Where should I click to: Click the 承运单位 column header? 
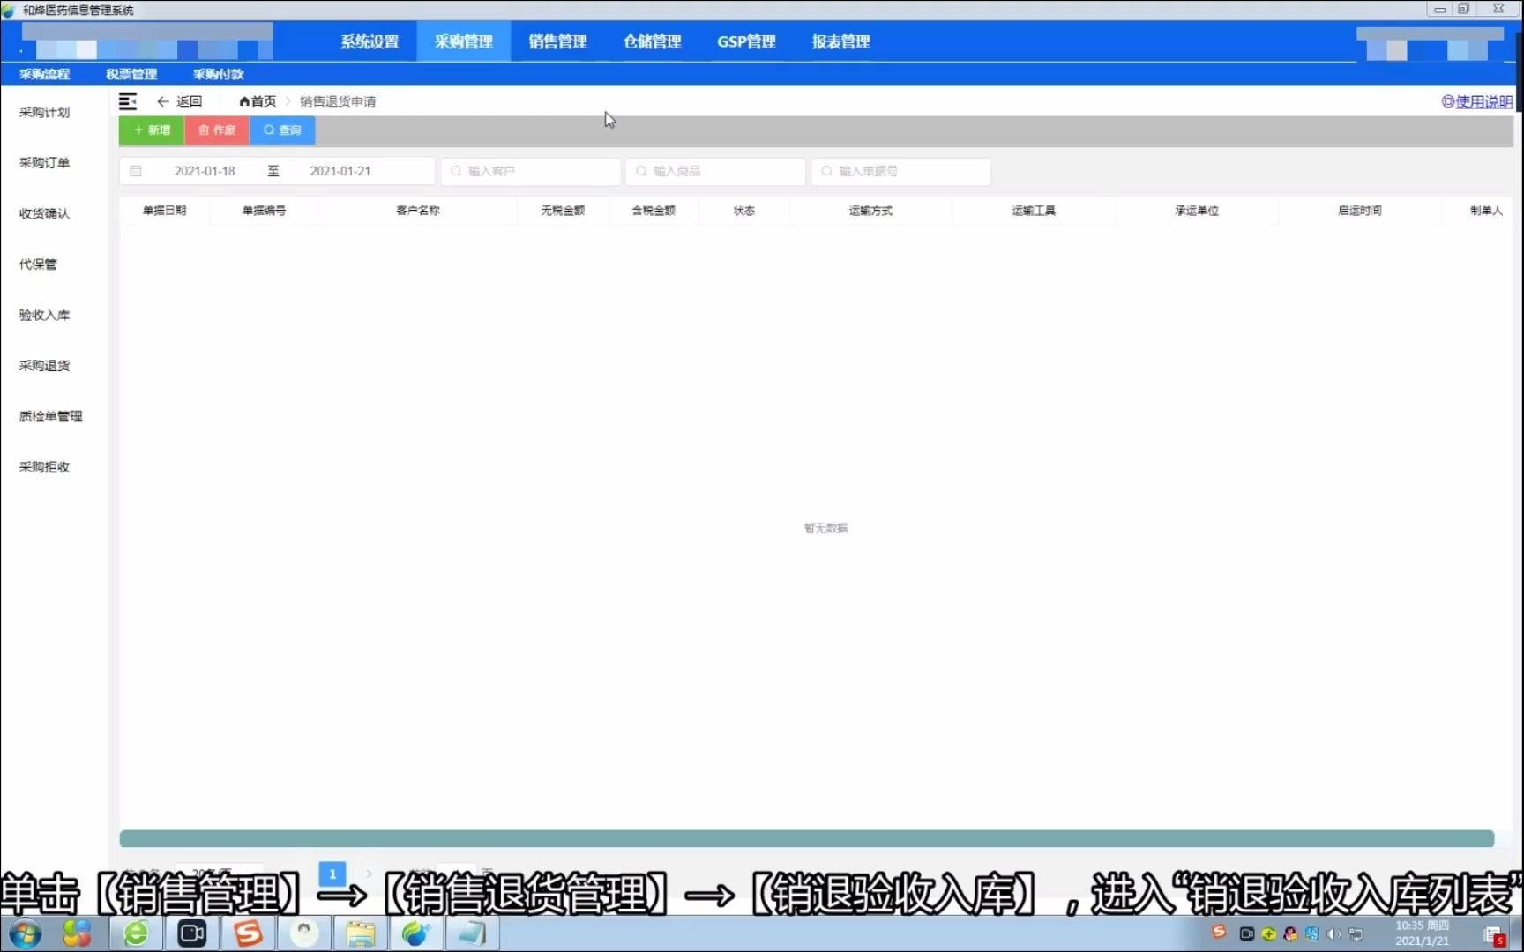[x=1197, y=211]
